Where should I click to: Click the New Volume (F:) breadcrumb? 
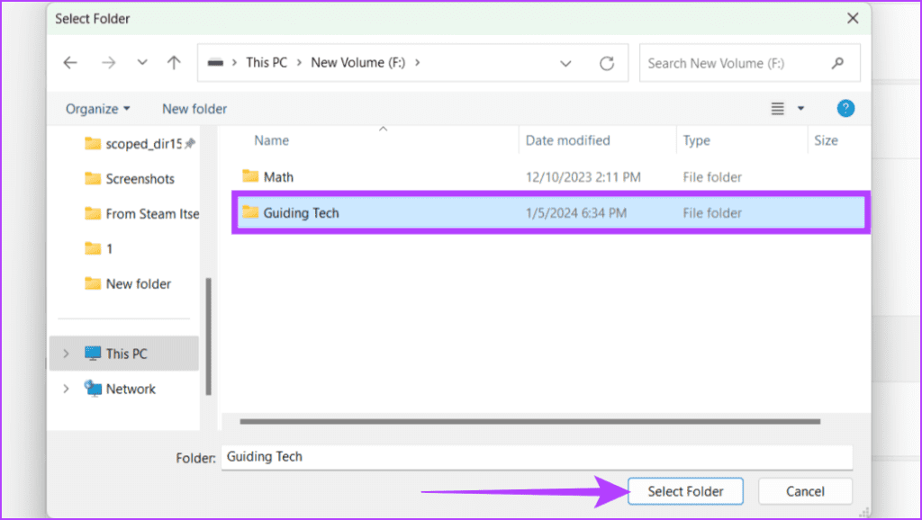[359, 62]
